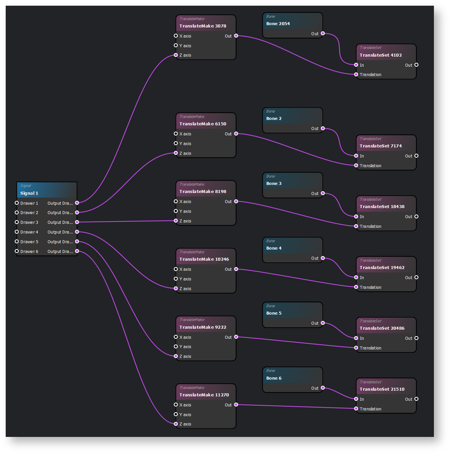Screen dimensions: 450x453
Task: Click Out port of TranslateMake 3078
Action: pos(236,36)
